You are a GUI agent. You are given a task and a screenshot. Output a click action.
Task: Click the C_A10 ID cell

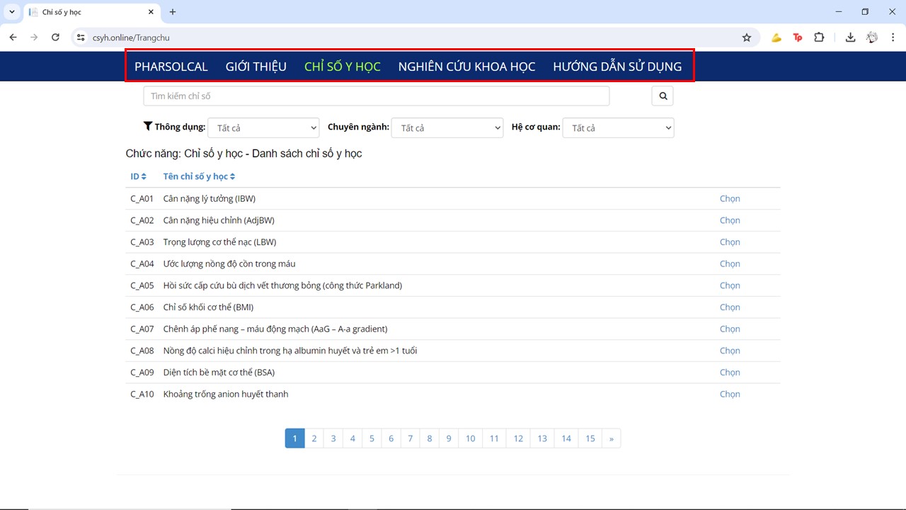tap(142, 394)
